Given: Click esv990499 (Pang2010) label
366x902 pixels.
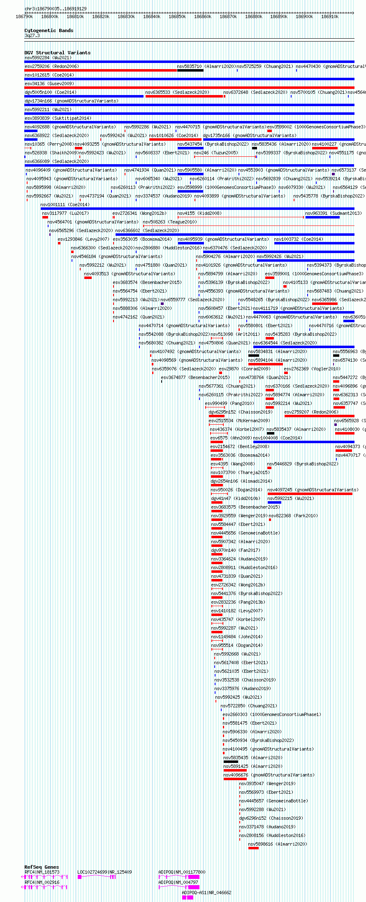Looking at the screenshot, I should click(229, 403).
